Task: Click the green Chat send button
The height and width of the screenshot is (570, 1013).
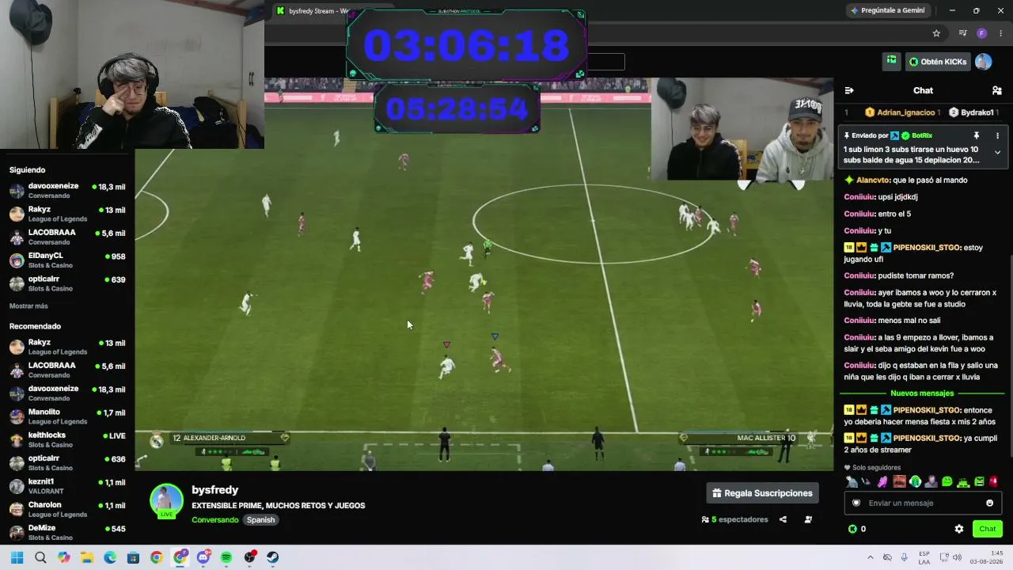Action: pyautogui.click(x=988, y=529)
